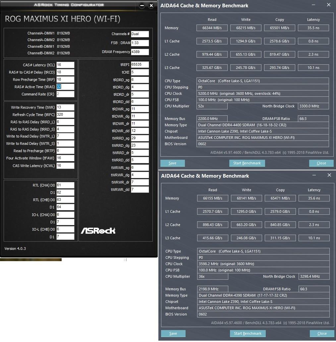Click Memory Write value 68215 MB/s
This screenshot has width=336, height=342.
[246, 28]
